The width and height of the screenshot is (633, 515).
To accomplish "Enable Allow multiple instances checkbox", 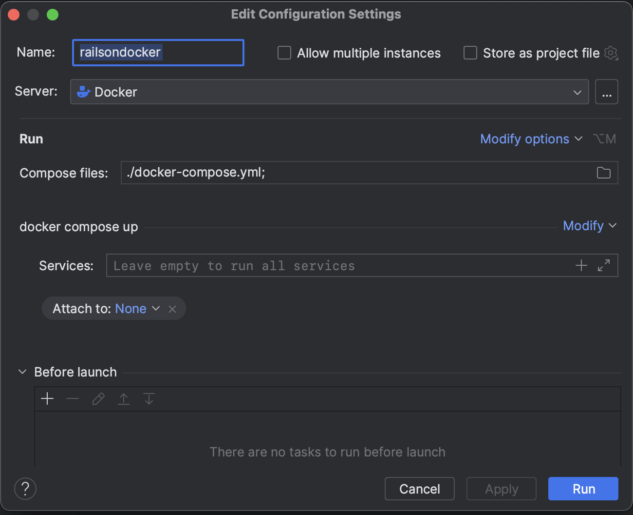I will click(284, 53).
